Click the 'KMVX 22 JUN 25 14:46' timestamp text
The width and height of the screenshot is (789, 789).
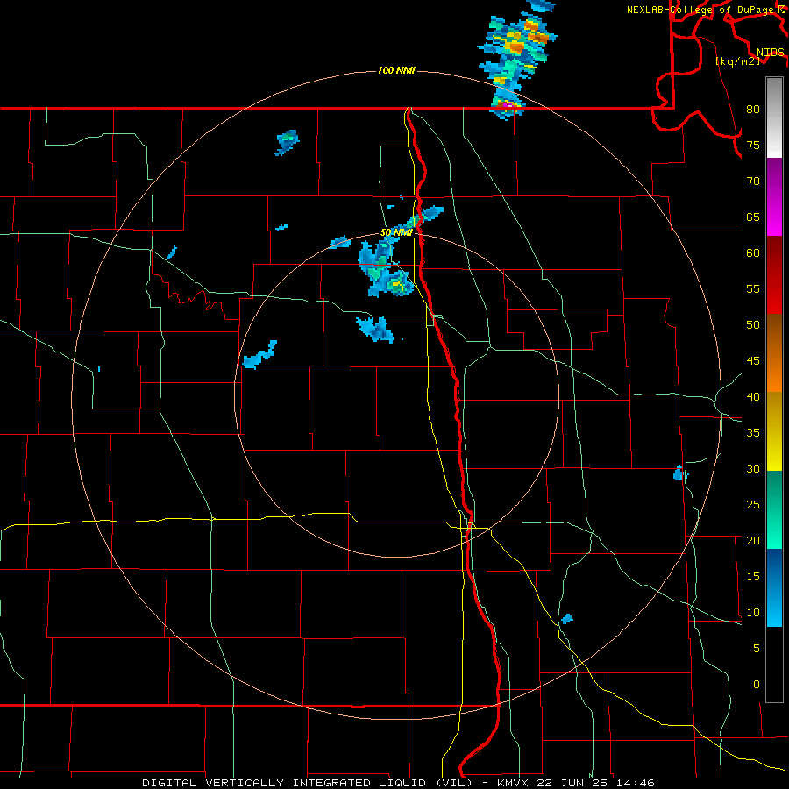click(576, 783)
